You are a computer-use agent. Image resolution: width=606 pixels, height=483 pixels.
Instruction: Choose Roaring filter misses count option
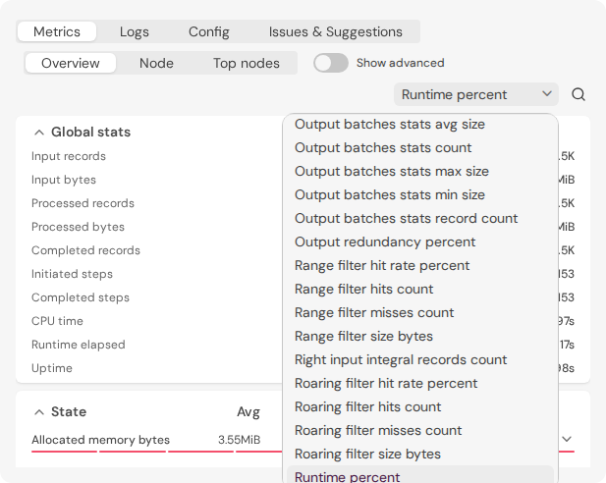[420, 431]
